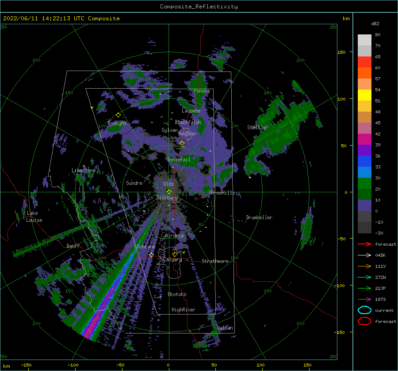
Task: Click the cyan current ellipse legend icon
Action: 364,310
